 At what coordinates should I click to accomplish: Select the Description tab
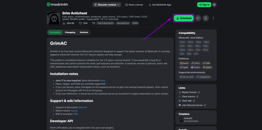(x=55, y=32)
